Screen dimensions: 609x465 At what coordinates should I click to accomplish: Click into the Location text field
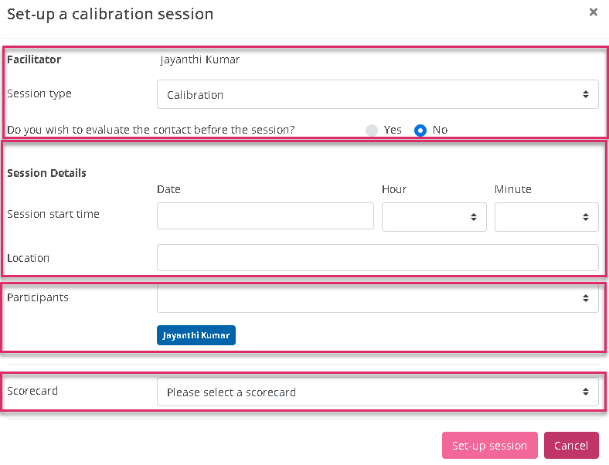tap(377, 258)
